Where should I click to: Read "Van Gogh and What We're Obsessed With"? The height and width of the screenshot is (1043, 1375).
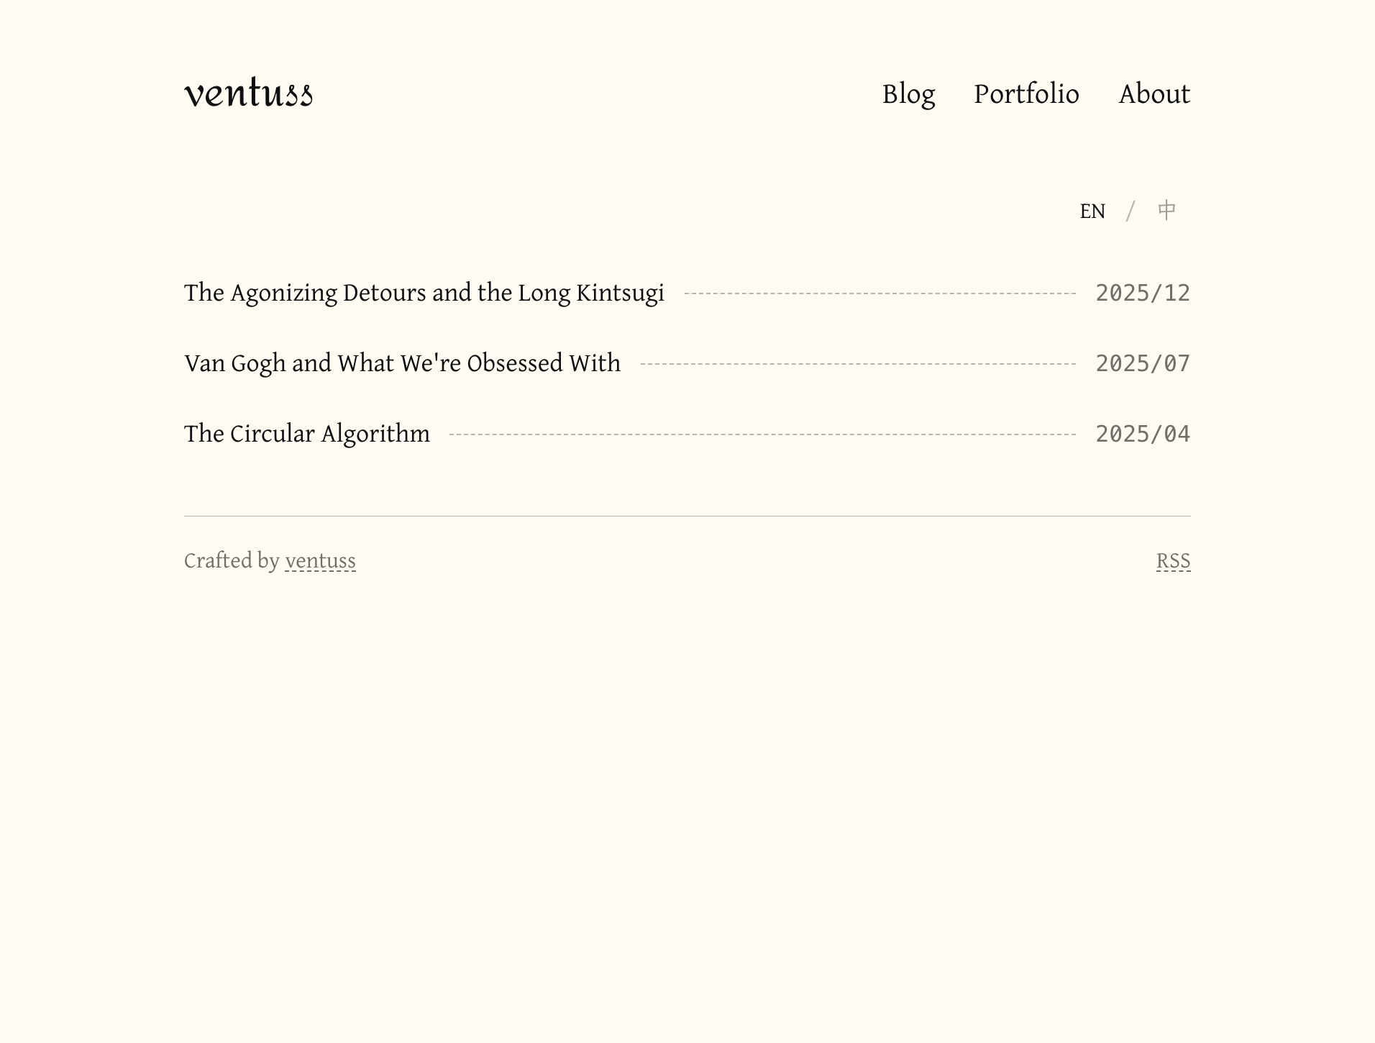(x=402, y=363)
